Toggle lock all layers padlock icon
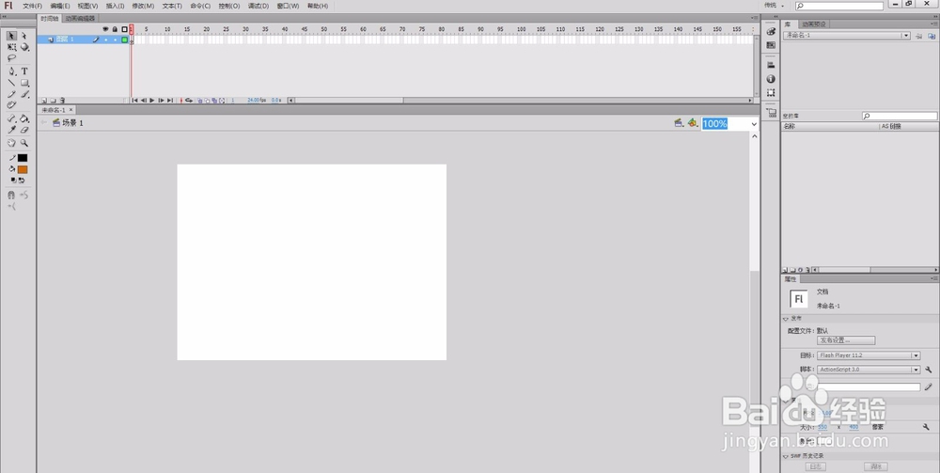Viewport: 940px width, 473px height. click(x=115, y=29)
